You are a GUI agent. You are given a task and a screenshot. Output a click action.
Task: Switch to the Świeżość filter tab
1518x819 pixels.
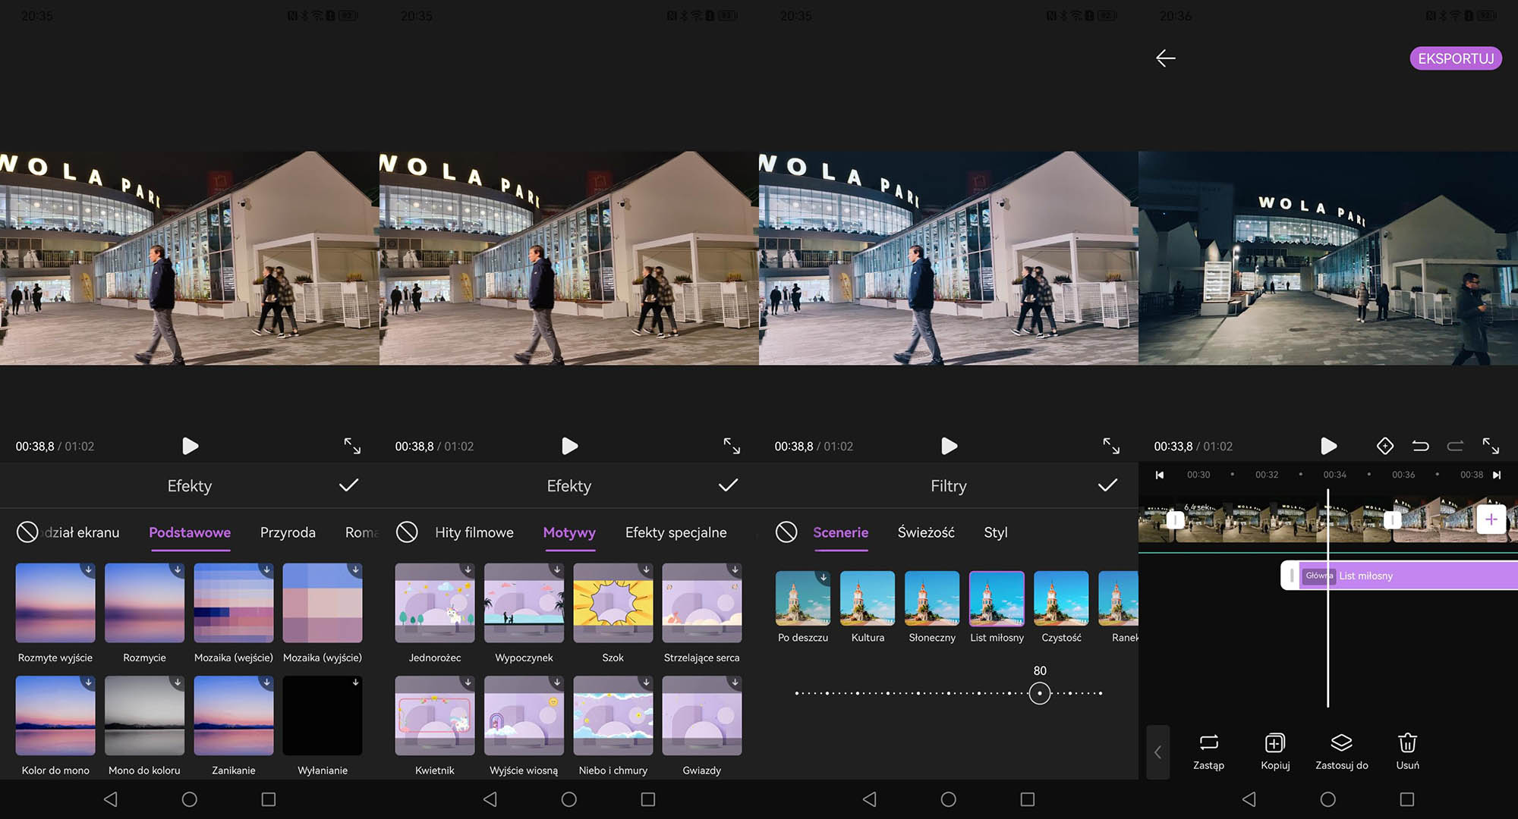click(x=926, y=532)
